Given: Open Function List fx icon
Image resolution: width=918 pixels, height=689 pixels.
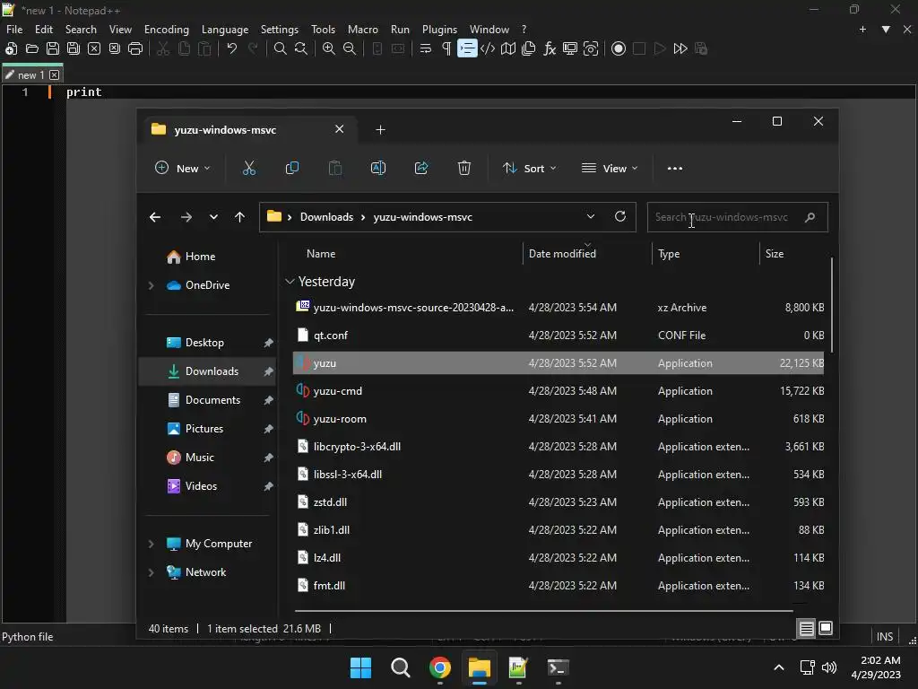Looking at the screenshot, I should click(550, 48).
